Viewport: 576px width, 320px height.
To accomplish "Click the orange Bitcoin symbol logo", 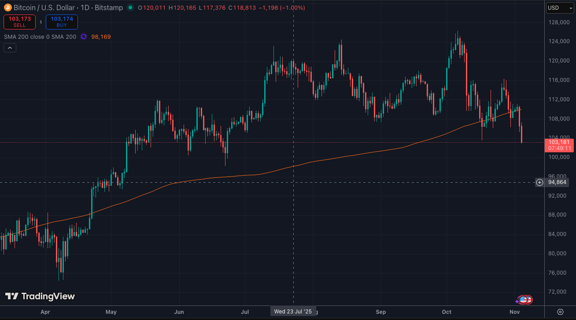I will (x=7, y=7).
